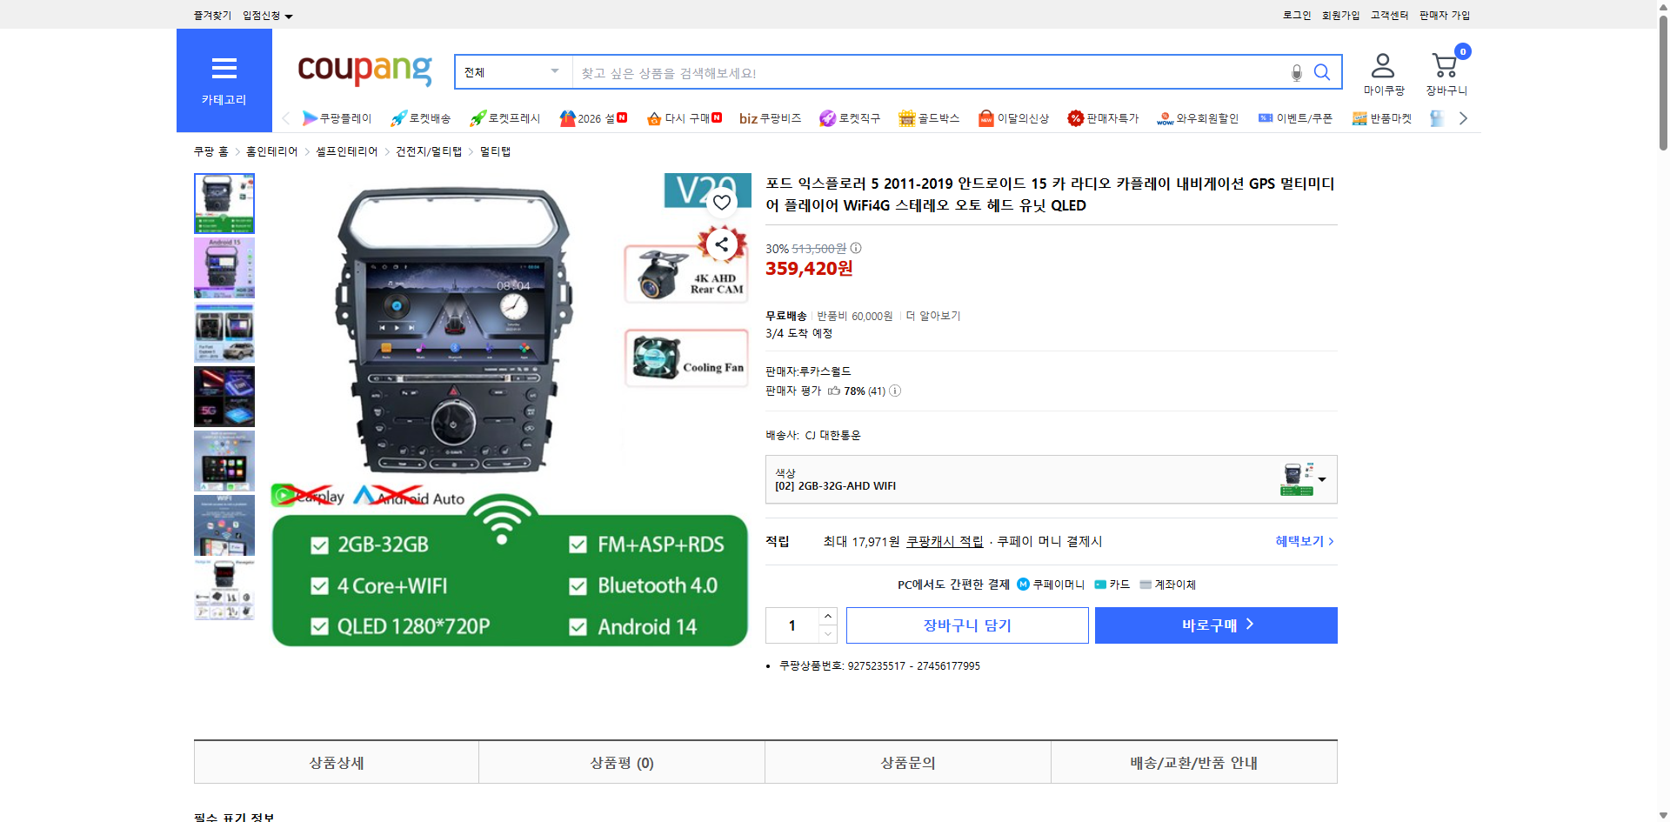Open the 혜택보기 benefits link
The width and height of the screenshot is (1670, 822).
tap(1299, 541)
